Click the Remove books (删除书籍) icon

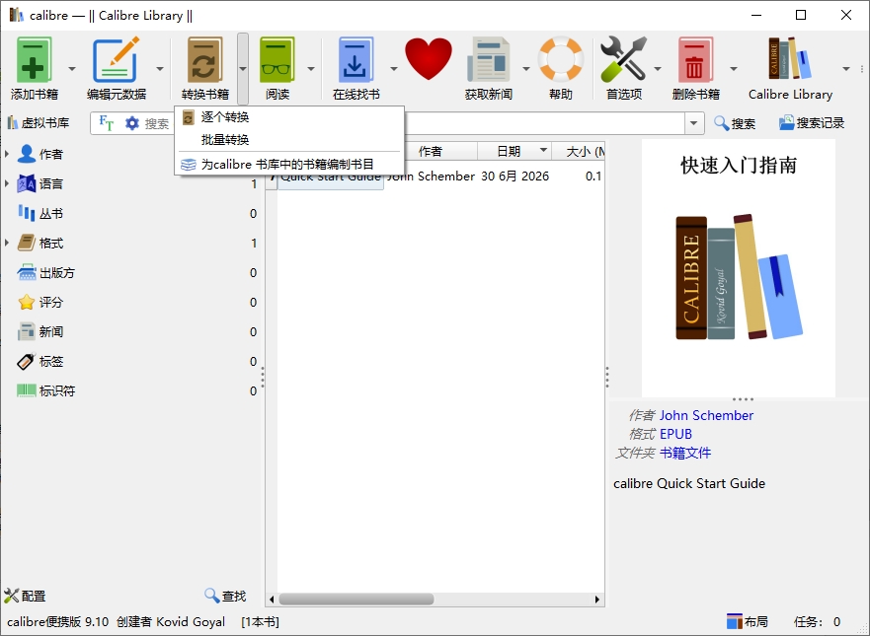click(x=695, y=60)
